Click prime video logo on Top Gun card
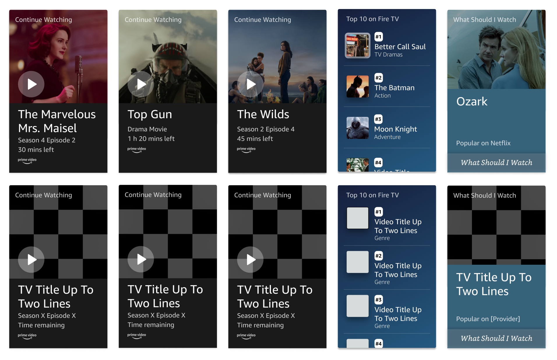This screenshot has width=557, height=360. [x=137, y=150]
